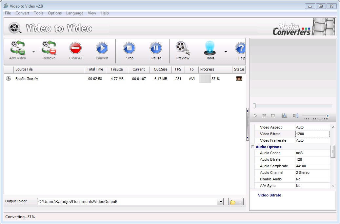340x224 pixels.
Task: Open the Language menu
Action: coord(74,13)
